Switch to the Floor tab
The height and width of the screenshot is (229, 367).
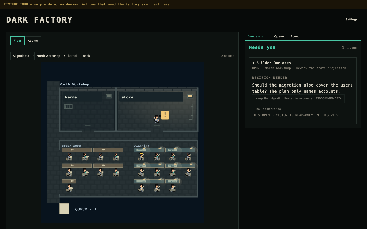pos(18,41)
